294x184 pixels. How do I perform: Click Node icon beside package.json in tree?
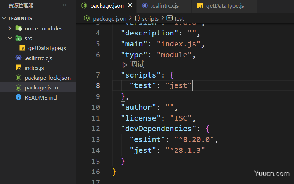pos(19,87)
